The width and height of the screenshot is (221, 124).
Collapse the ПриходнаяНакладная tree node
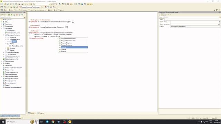4,35
